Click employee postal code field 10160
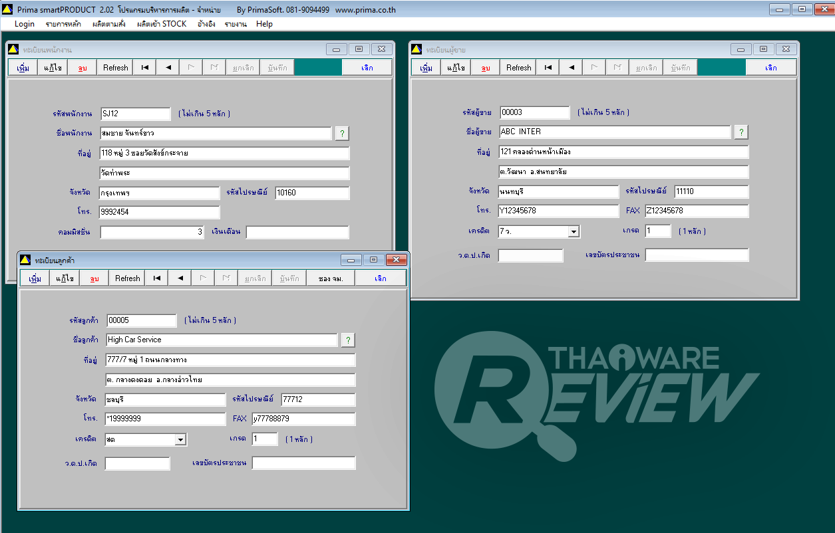Image resolution: width=835 pixels, height=533 pixels. tap(312, 193)
